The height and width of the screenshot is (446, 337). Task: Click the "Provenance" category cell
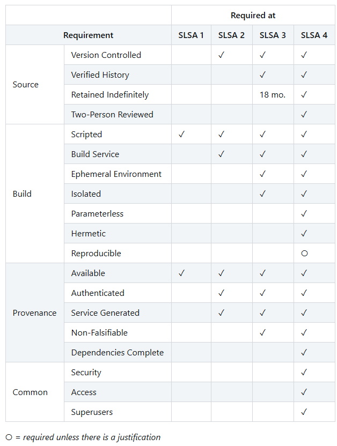click(34, 313)
